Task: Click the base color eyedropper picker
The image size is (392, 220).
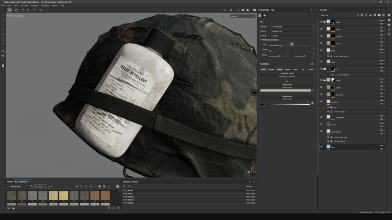Action: (x=313, y=91)
